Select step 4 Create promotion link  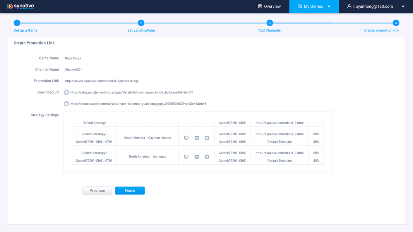pyautogui.click(x=396, y=23)
